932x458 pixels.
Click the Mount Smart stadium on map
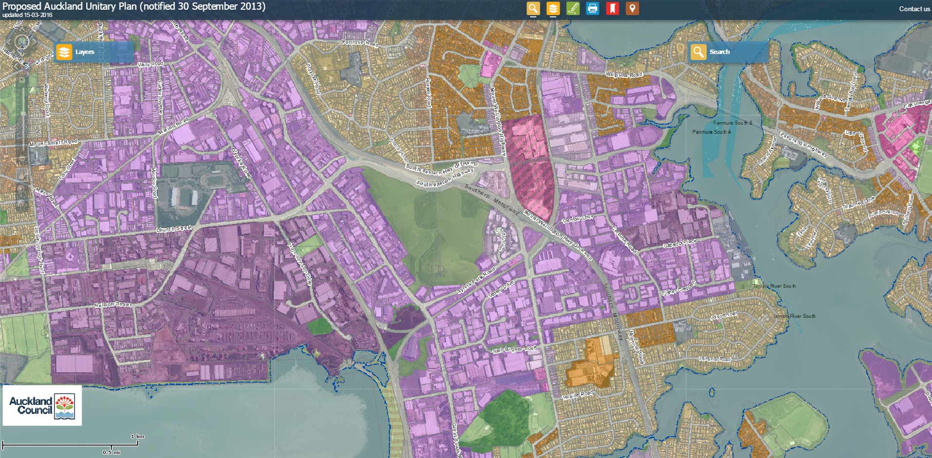pyautogui.click(x=184, y=197)
